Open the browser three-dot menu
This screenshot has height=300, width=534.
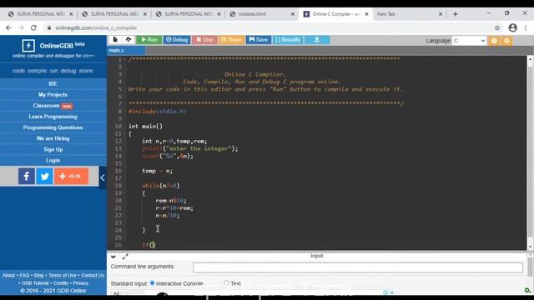pyautogui.click(x=526, y=27)
